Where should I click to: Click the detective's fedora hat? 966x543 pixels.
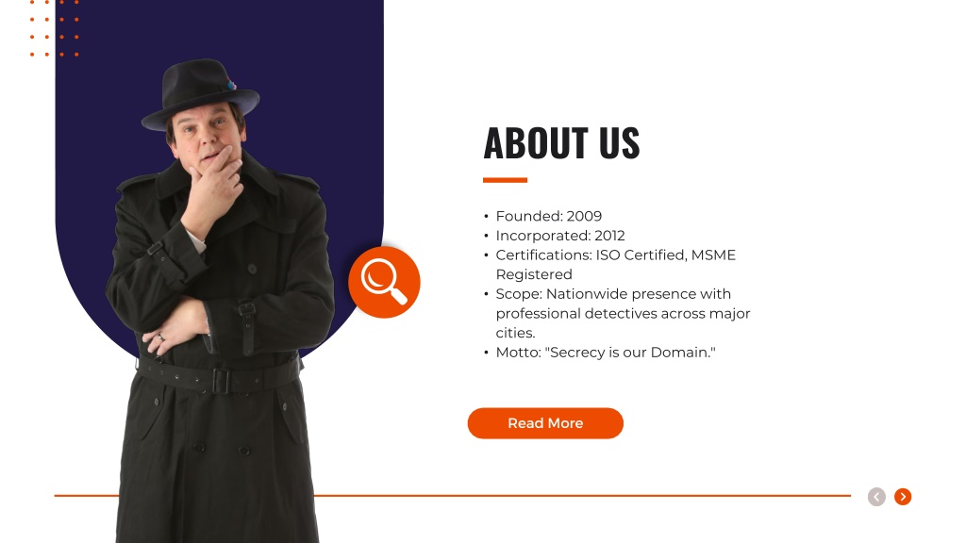click(200, 93)
